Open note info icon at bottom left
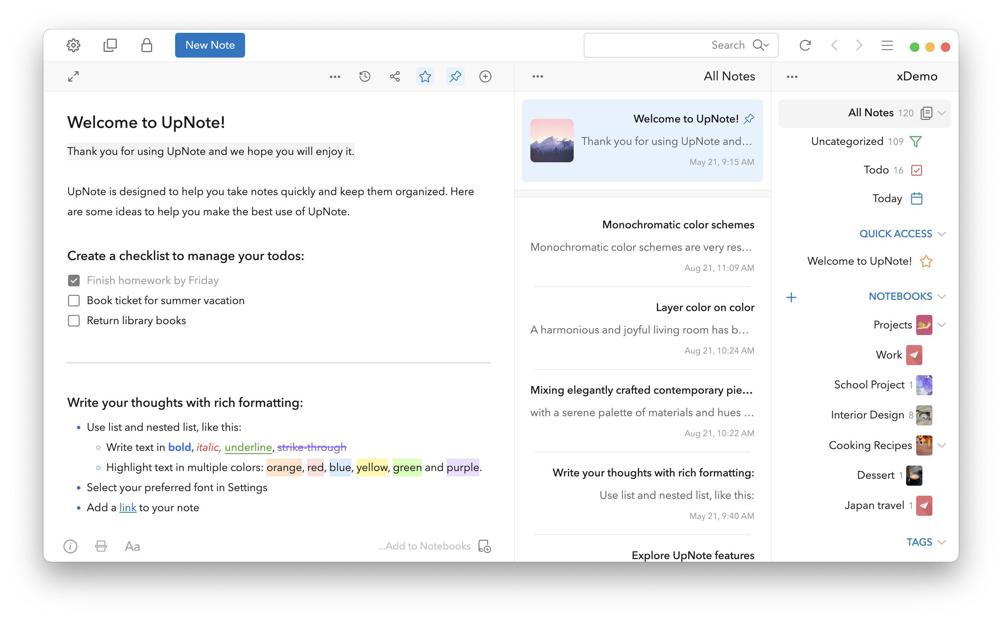 tap(70, 546)
